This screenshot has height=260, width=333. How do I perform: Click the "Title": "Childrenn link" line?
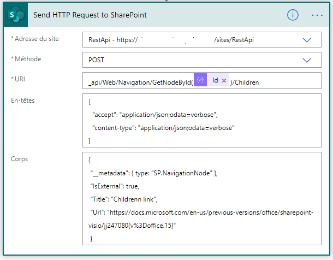[x=124, y=199]
